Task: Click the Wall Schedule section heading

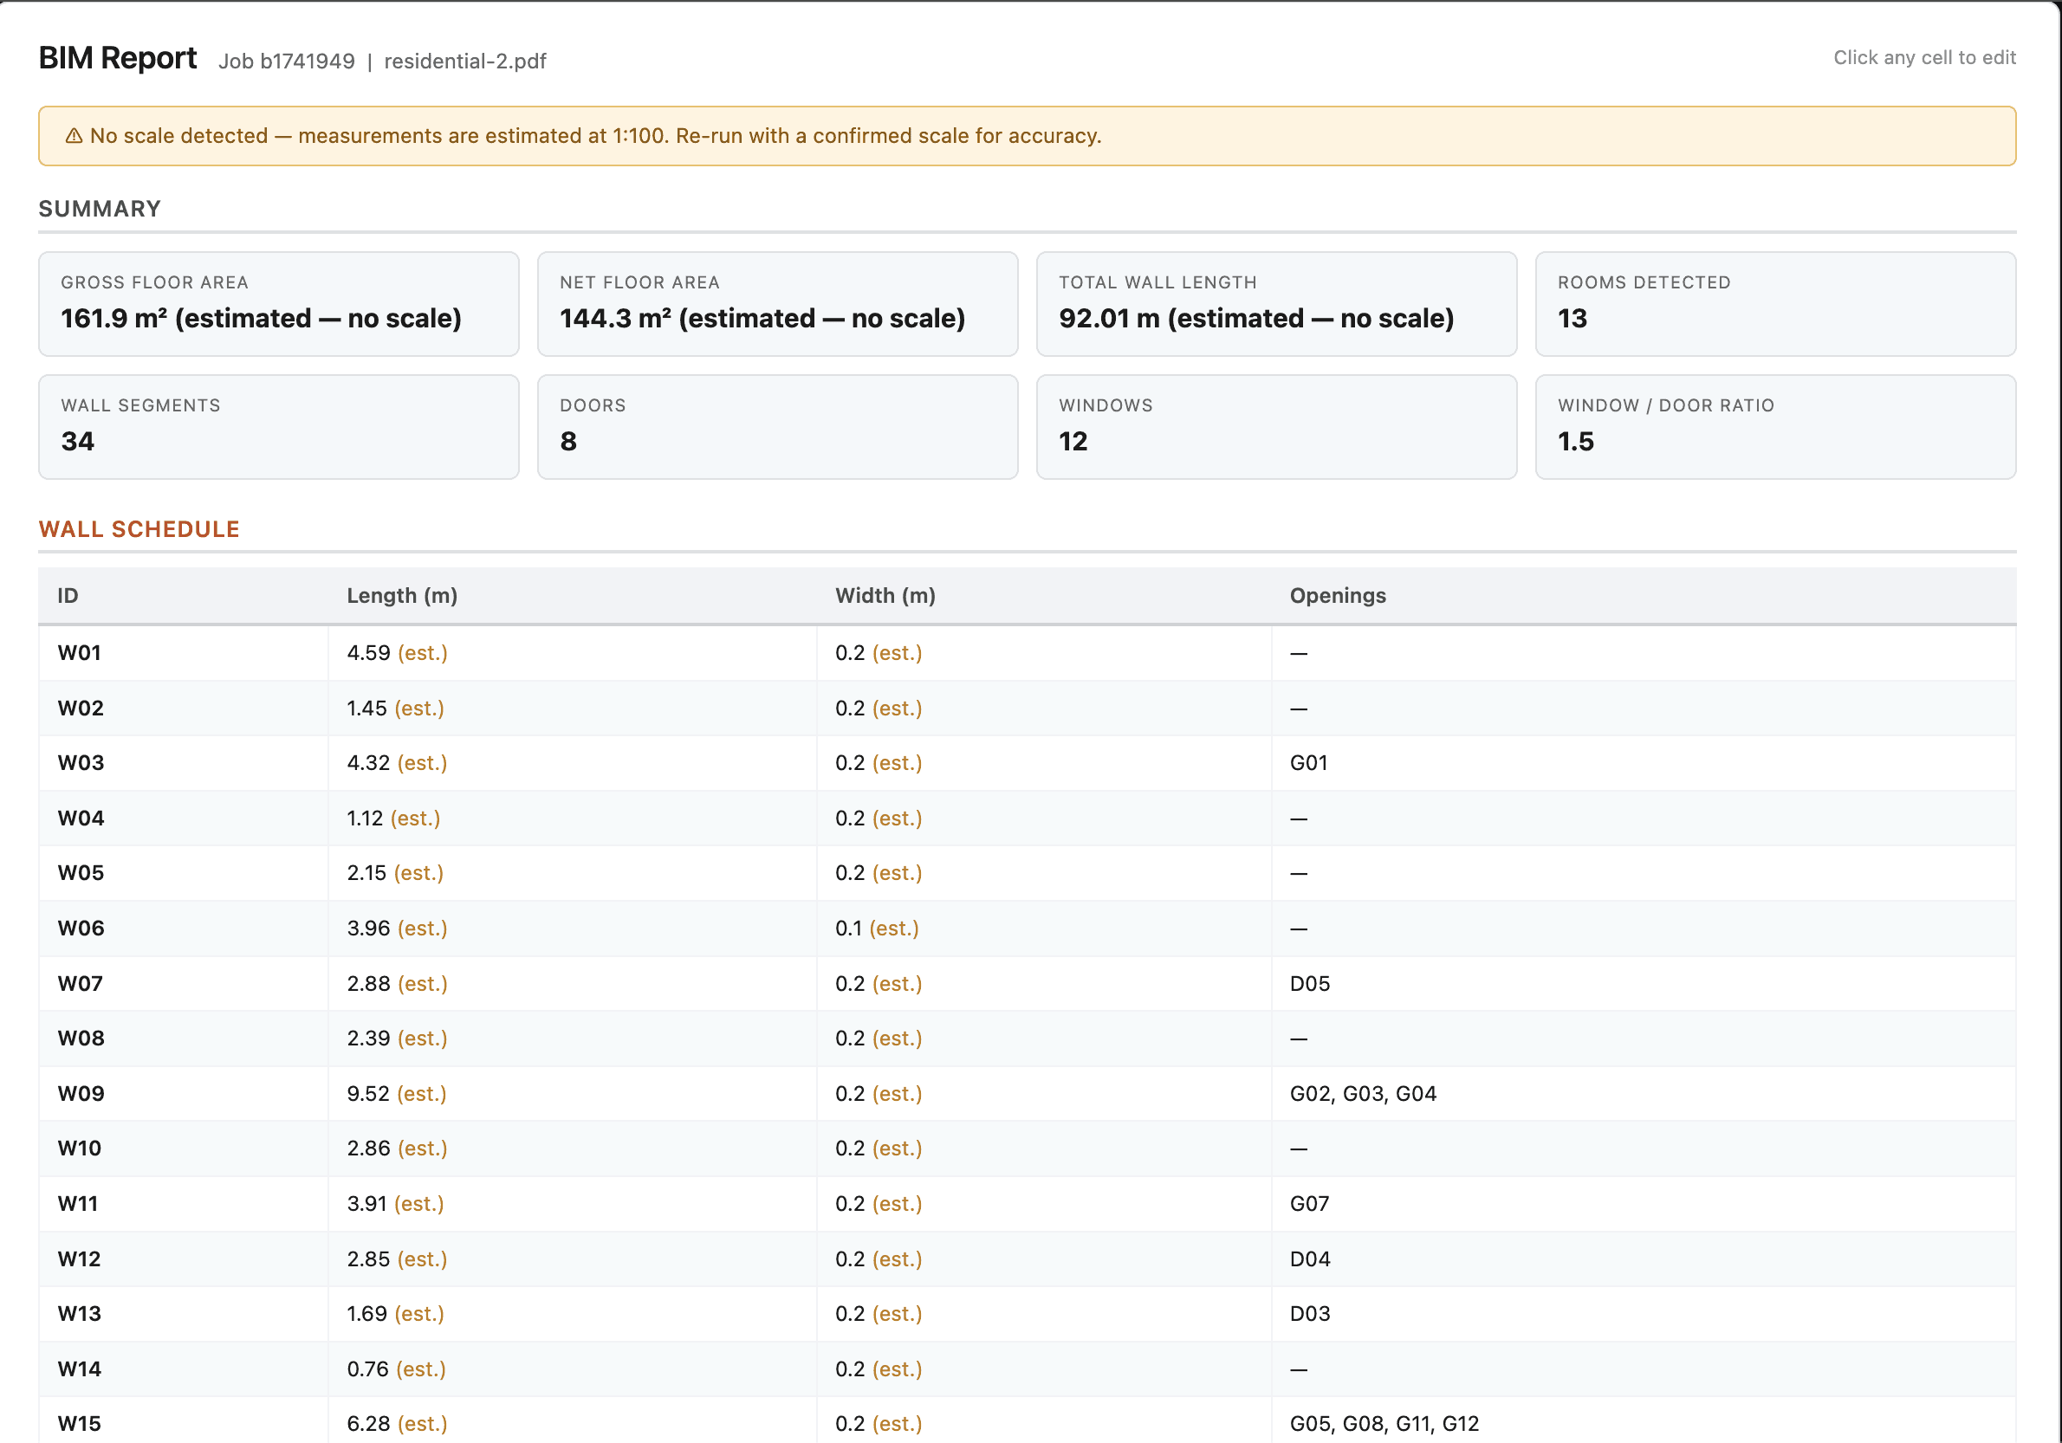Action: click(139, 529)
